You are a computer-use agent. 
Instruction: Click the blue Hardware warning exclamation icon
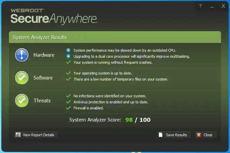pos(22,55)
